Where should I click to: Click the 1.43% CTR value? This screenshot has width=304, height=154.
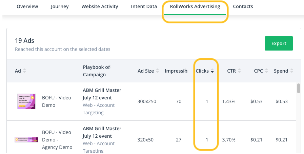(x=229, y=101)
